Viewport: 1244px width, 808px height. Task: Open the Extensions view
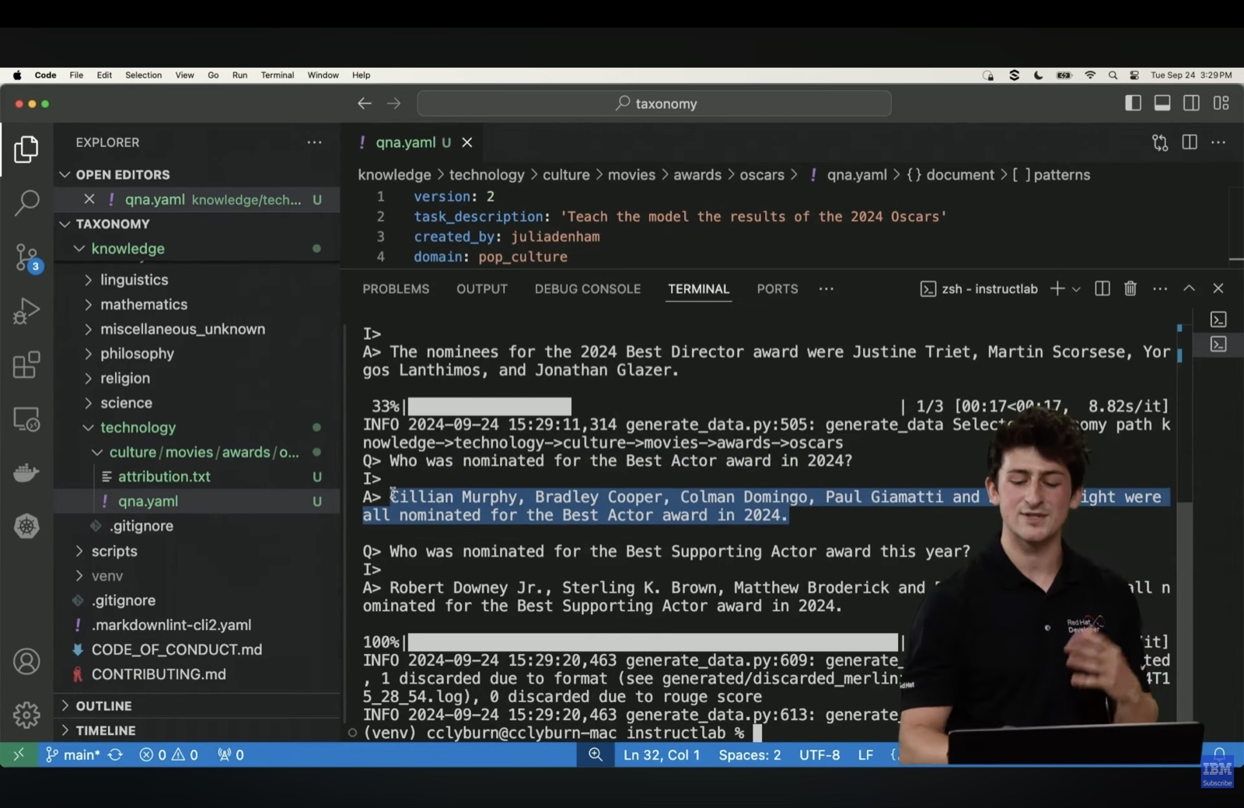click(x=26, y=365)
